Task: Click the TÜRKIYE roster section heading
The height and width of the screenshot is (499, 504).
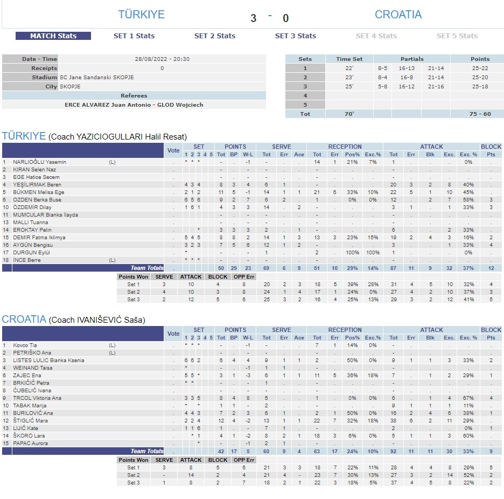Action: 24,136
